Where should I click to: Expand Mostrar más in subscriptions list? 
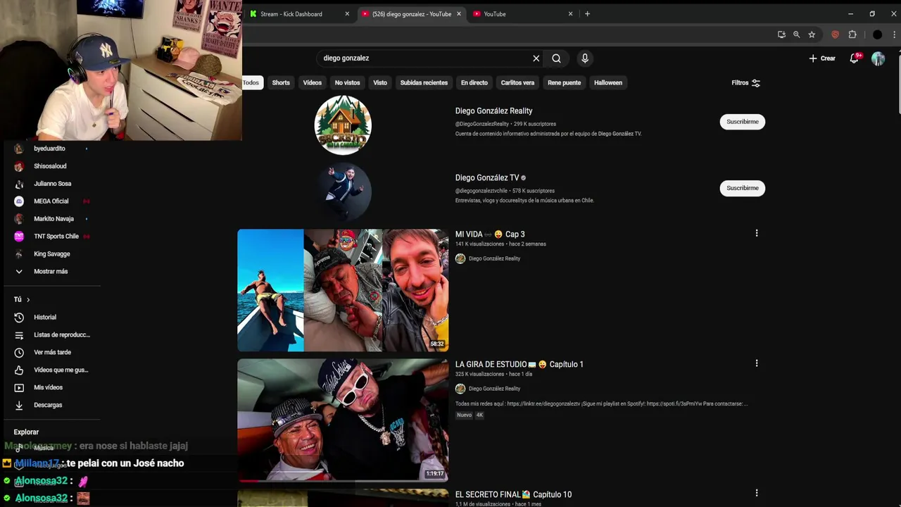pyautogui.click(x=51, y=271)
